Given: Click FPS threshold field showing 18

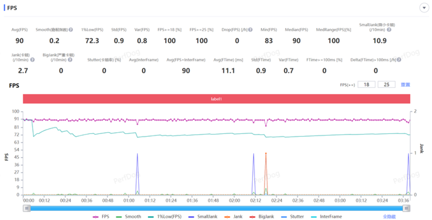Looking at the screenshot, I should click(366, 84).
